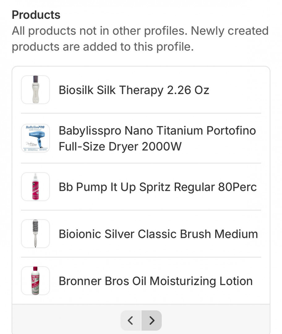Select the pink Pump It Up spritz thumbnail
Viewport: 282px width, 334px height.
coord(35,187)
